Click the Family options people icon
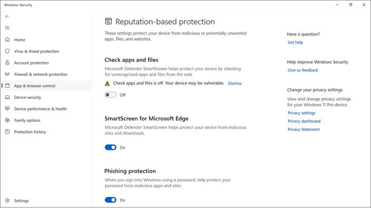 click(8, 120)
